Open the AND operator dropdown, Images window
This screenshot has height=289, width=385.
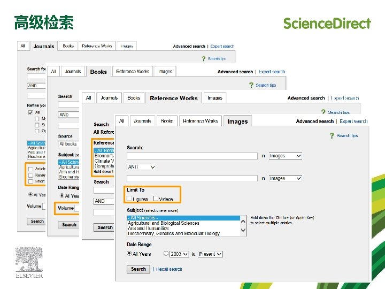click(x=141, y=167)
